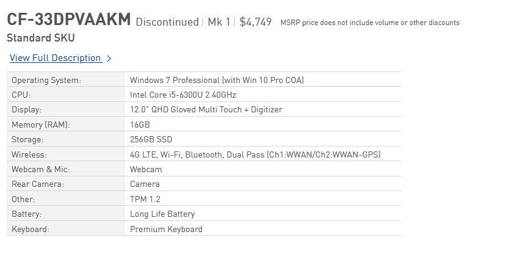509x276 pixels.
Task: Click the 256GB SSD storage value
Action: [x=151, y=139]
